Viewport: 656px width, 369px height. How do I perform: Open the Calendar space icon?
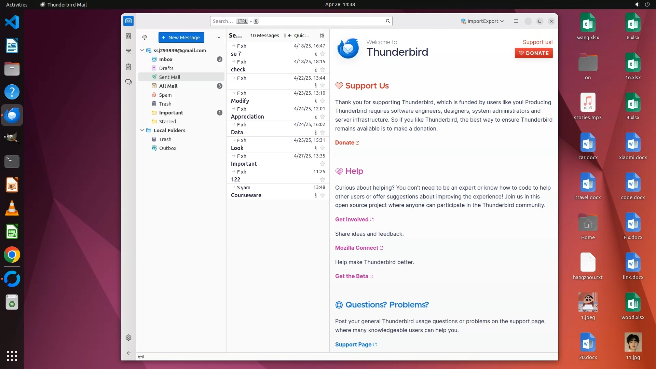(x=128, y=52)
